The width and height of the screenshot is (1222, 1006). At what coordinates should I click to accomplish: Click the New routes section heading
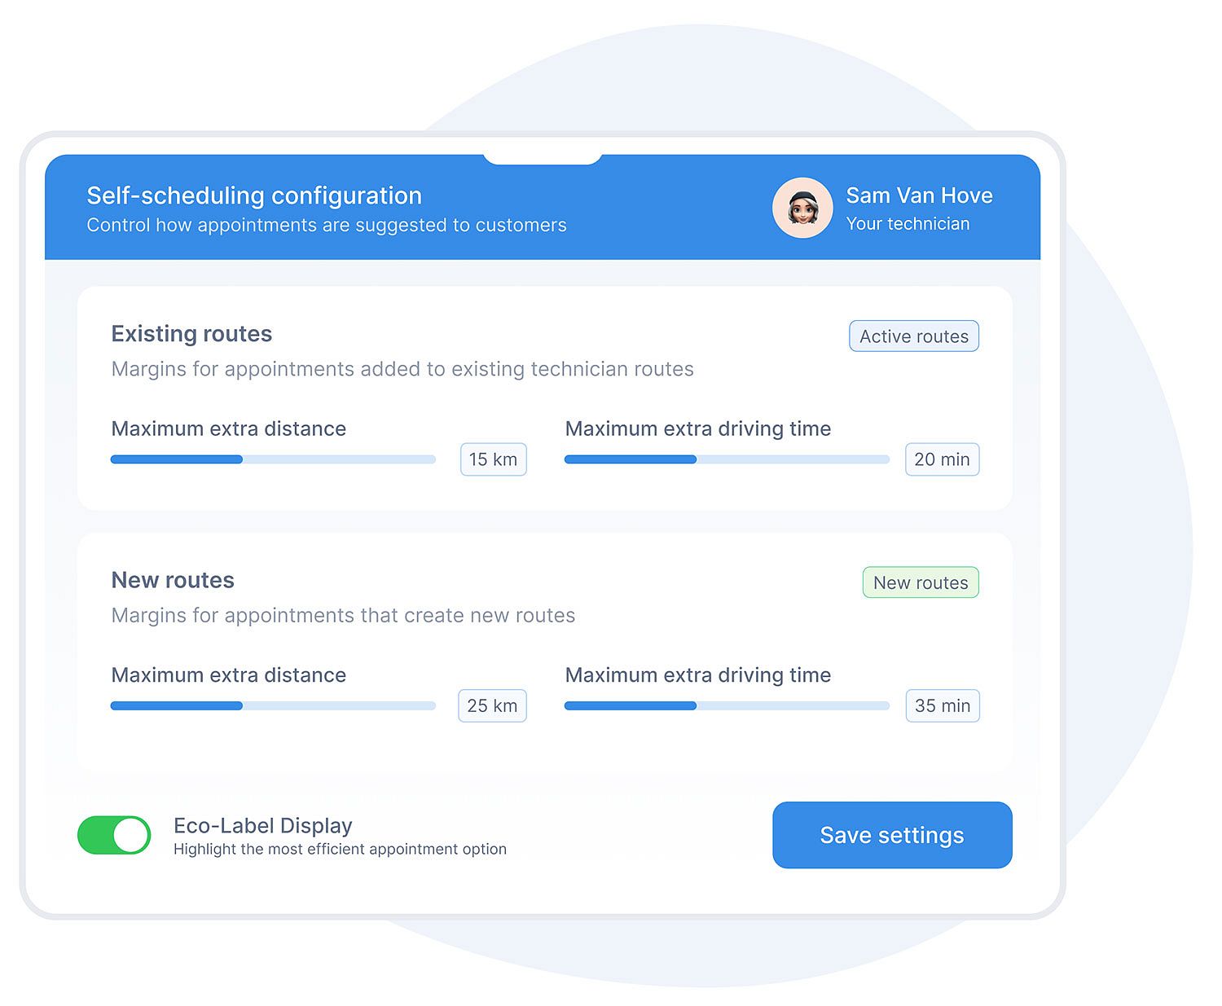[x=173, y=580]
